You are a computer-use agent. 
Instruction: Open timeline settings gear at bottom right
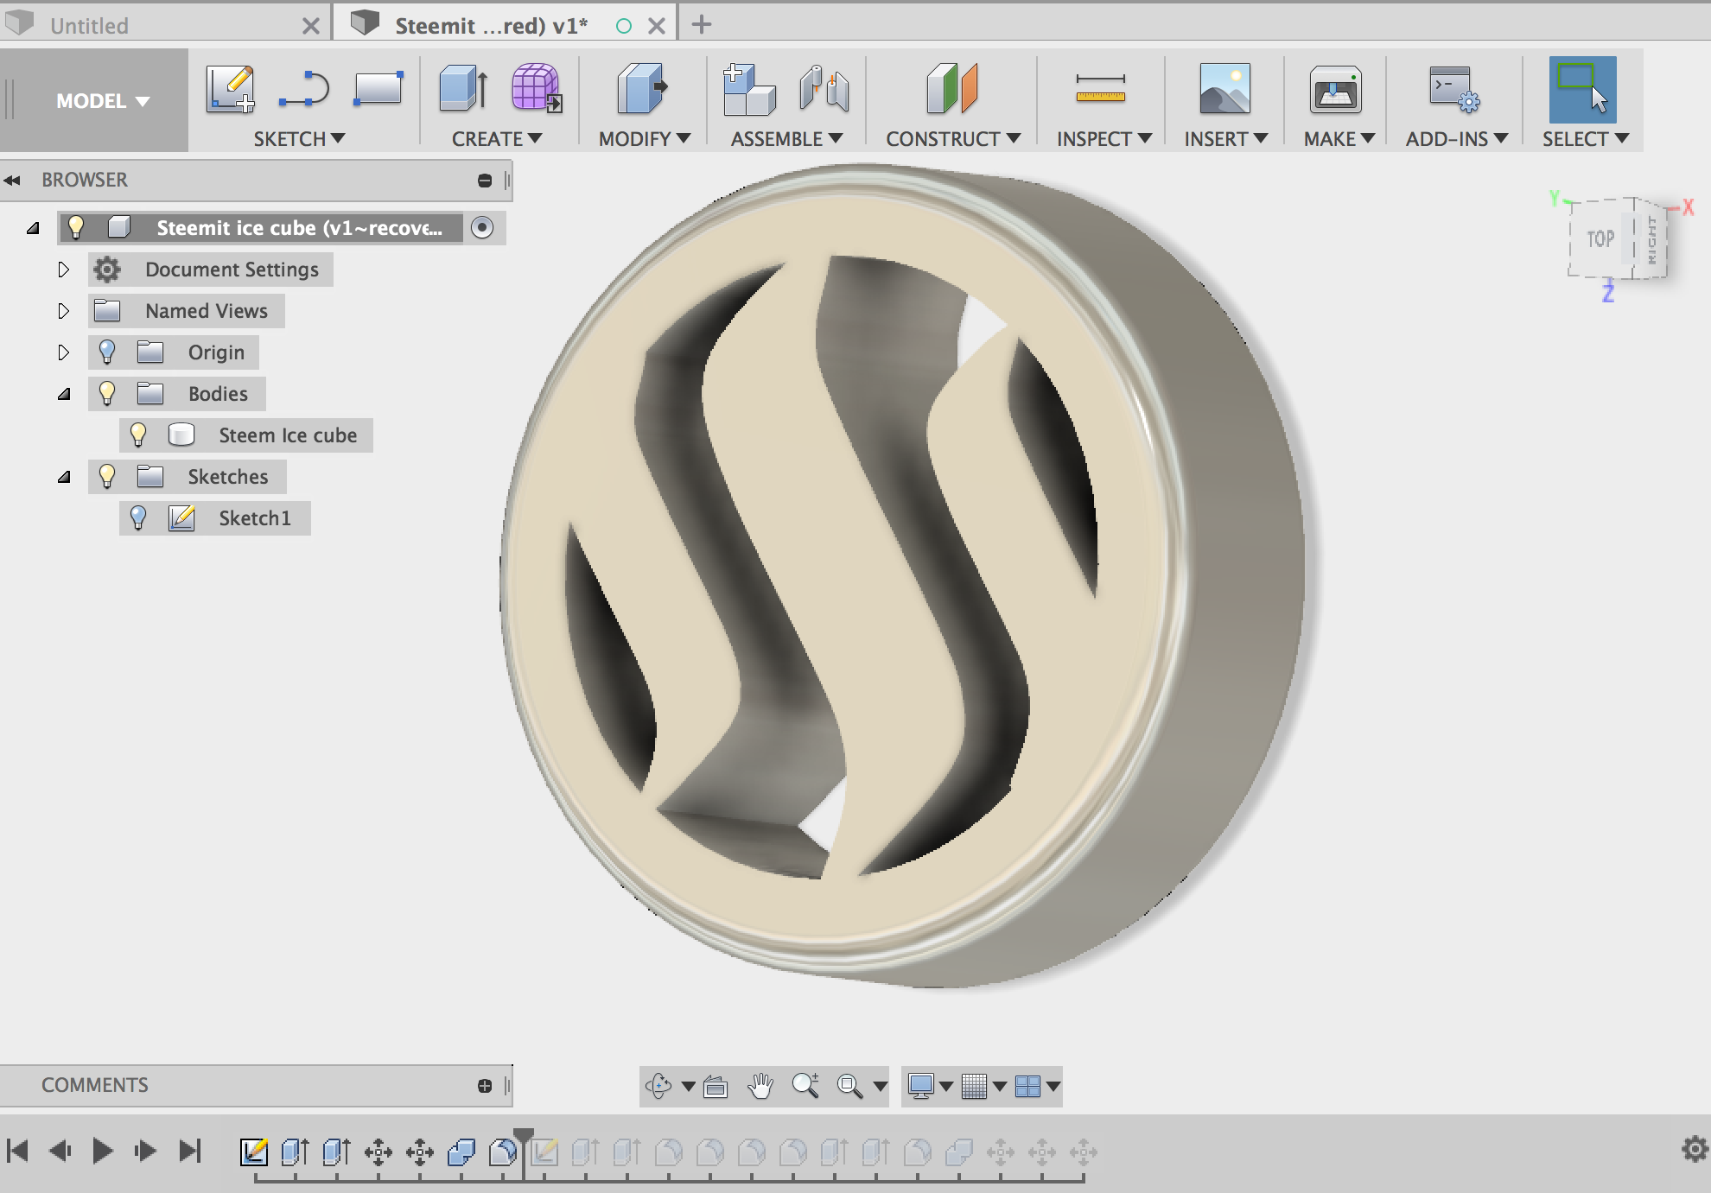click(x=1695, y=1148)
